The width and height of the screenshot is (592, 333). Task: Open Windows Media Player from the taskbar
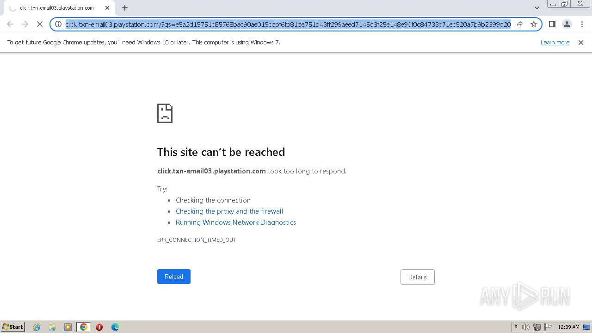pos(68,327)
